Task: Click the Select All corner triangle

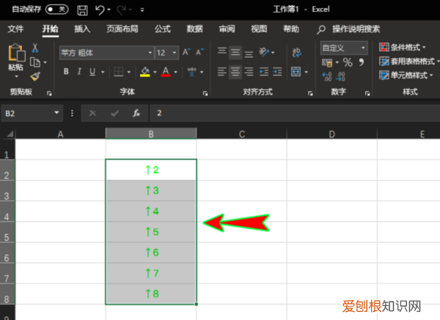Action: (10, 134)
